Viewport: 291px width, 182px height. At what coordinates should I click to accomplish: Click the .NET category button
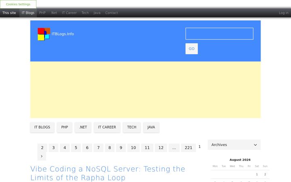(x=83, y=127)
